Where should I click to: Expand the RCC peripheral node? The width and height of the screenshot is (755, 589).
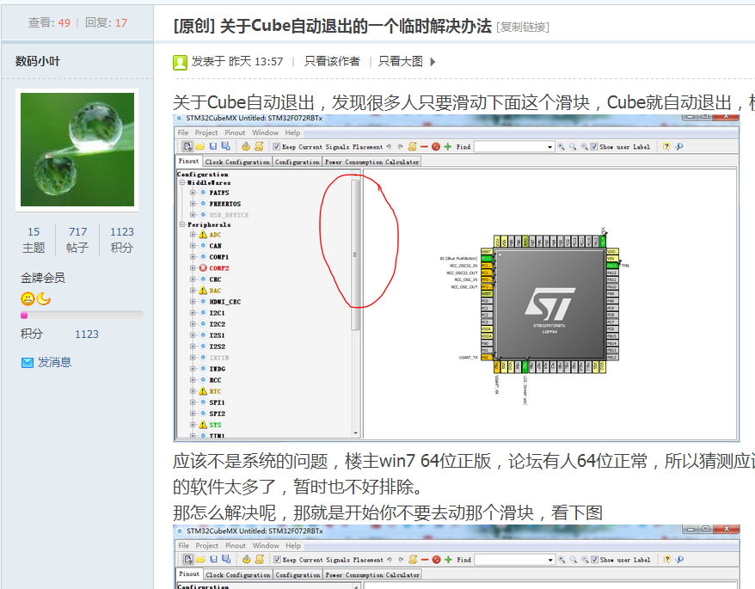click(193, 379)
